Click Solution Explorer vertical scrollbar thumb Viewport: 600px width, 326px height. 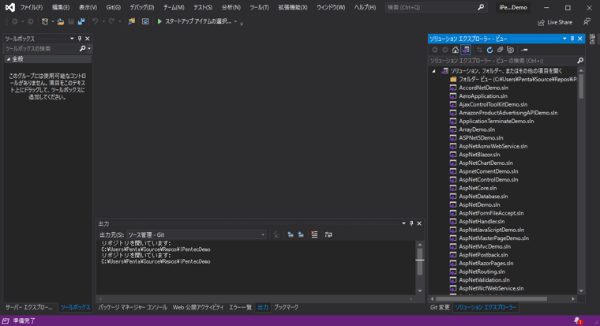(581, 86)
